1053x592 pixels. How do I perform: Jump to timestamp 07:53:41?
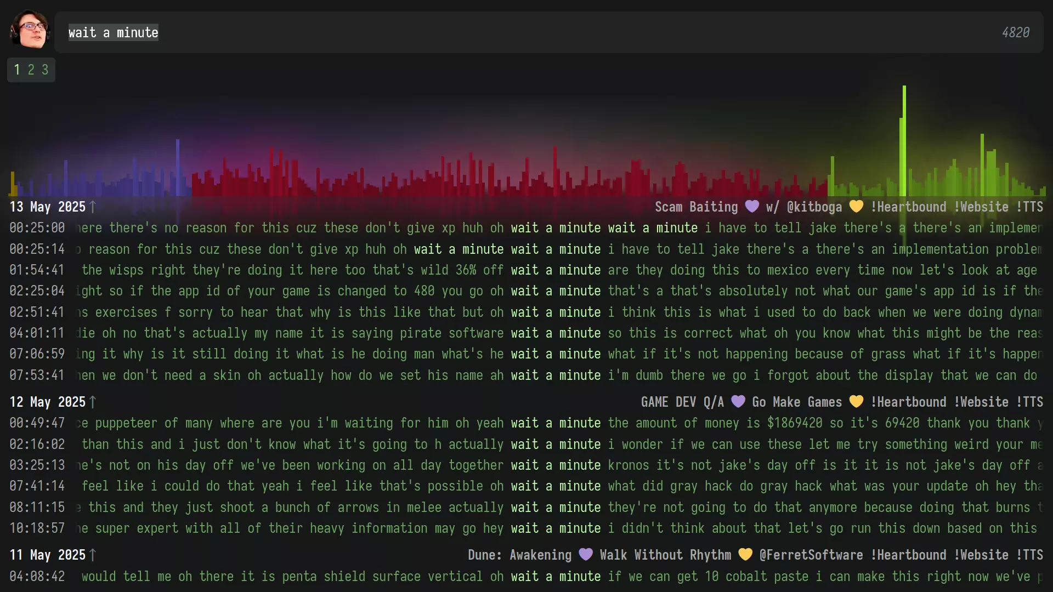37,375
